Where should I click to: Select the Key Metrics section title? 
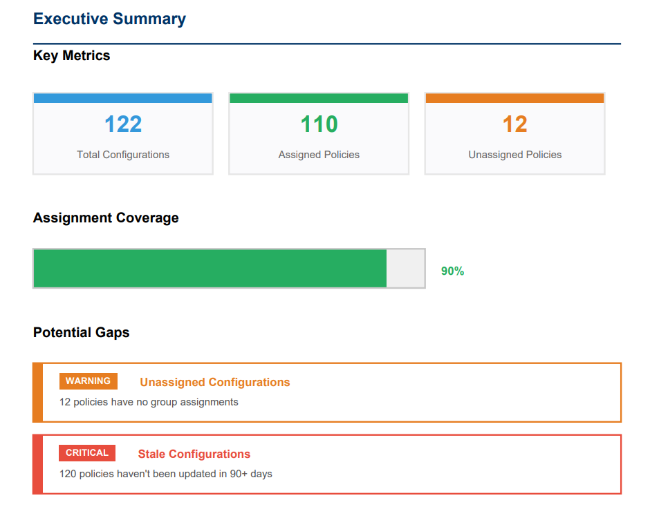point(71,56)
